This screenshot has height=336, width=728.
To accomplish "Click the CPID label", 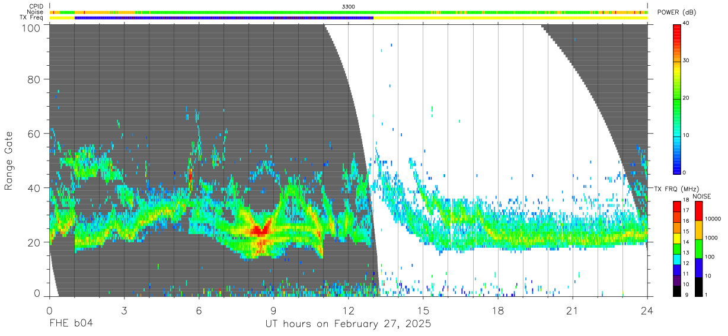I will pyautogui.click(x=36, y=6).
